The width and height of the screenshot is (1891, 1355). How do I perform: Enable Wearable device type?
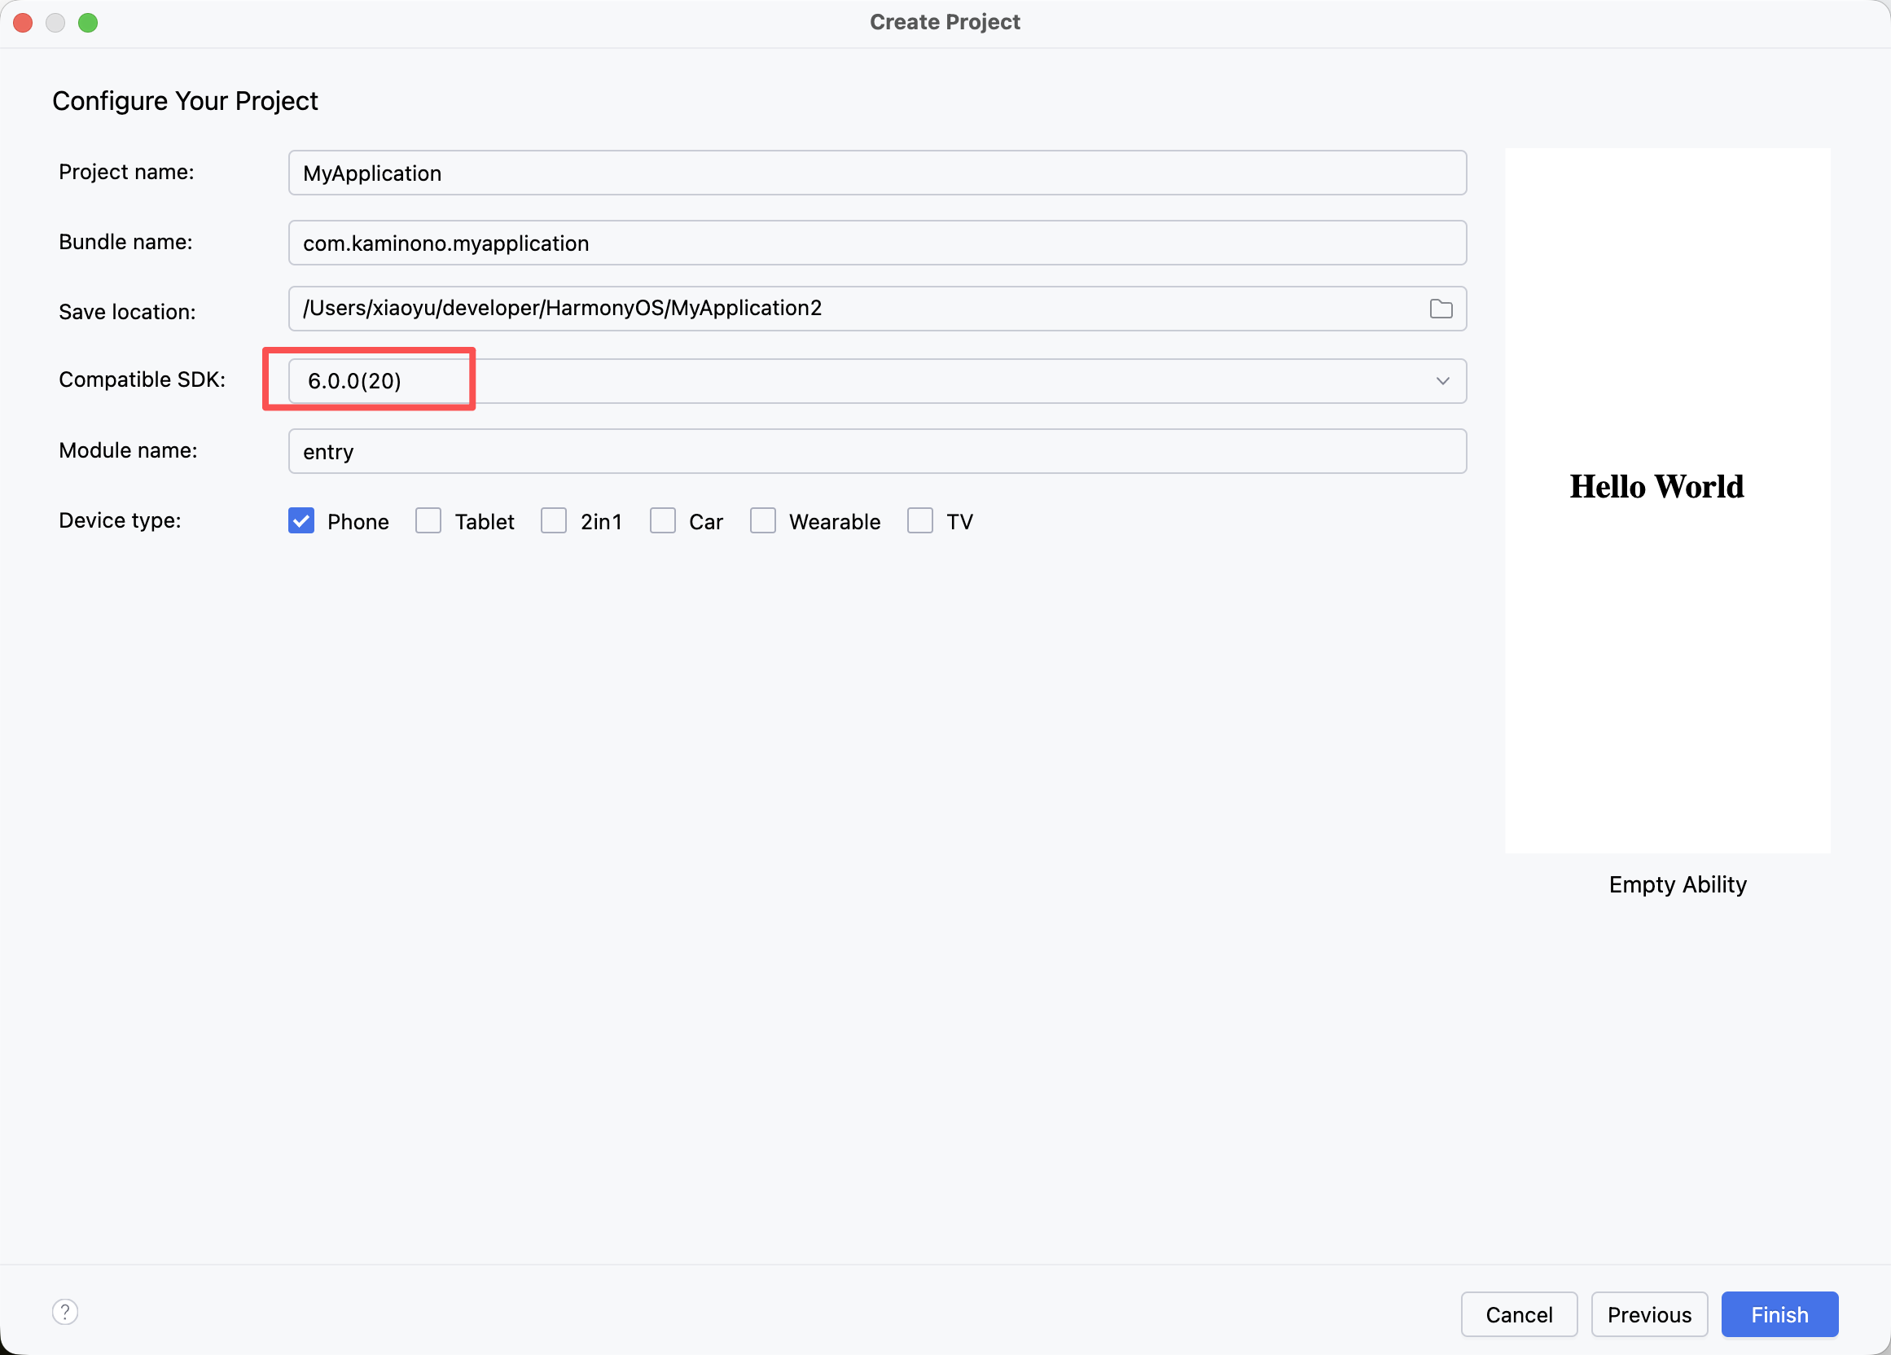763,521
